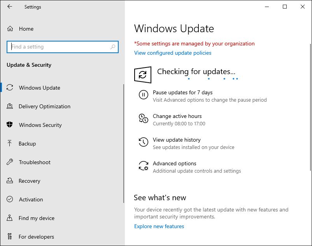Open the Activation page
The height and width of the screenshot is (246, 312).
click(31, 199)
